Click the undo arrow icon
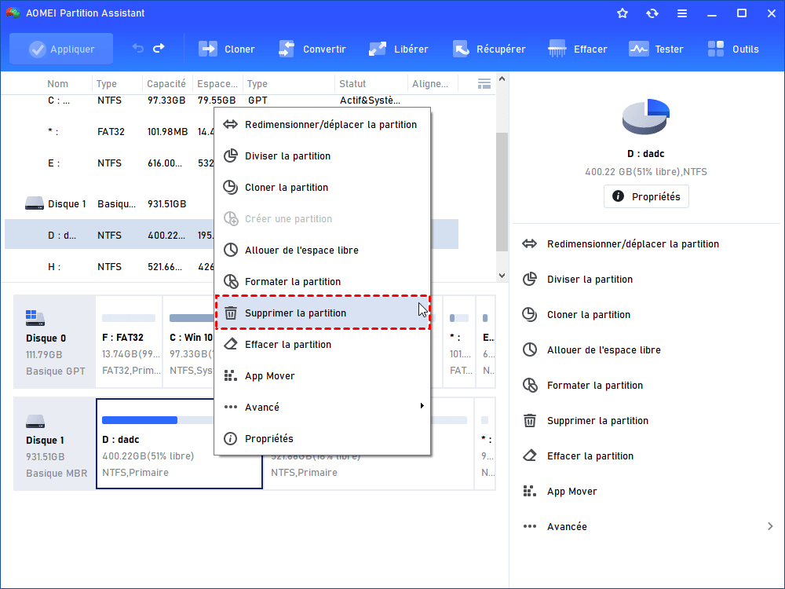The height and width of the screenshot is (589, 785). (138, 49)
